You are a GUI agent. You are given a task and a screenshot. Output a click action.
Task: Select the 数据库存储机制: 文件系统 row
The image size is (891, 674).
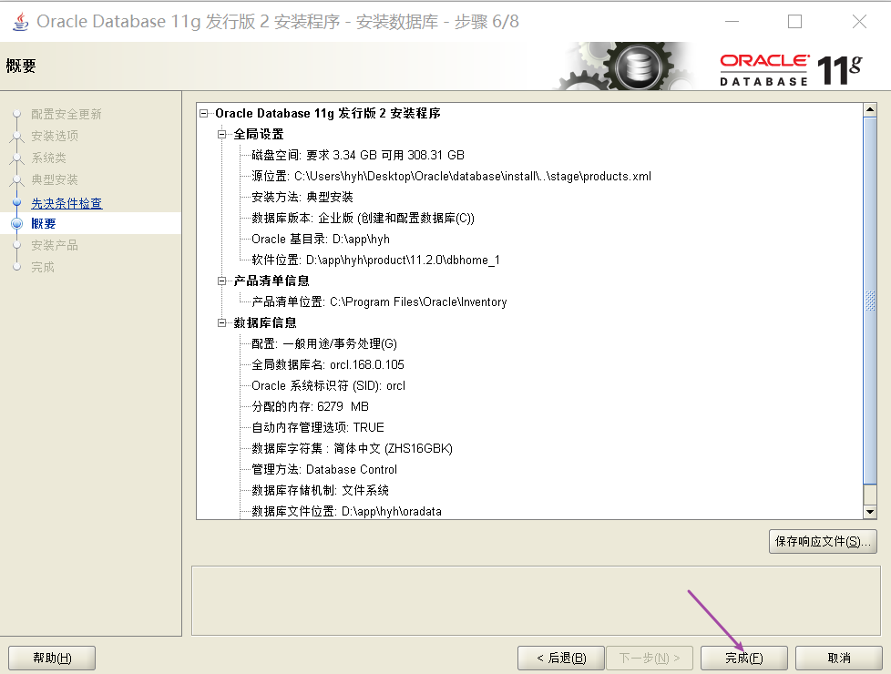(321, 490)
